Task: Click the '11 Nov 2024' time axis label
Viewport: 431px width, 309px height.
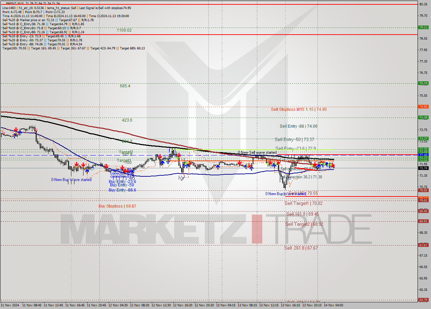Action: coord(10,305)
